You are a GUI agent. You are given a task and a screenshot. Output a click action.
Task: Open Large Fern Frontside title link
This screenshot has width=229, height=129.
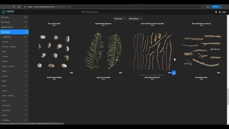(x=103, y=77)
